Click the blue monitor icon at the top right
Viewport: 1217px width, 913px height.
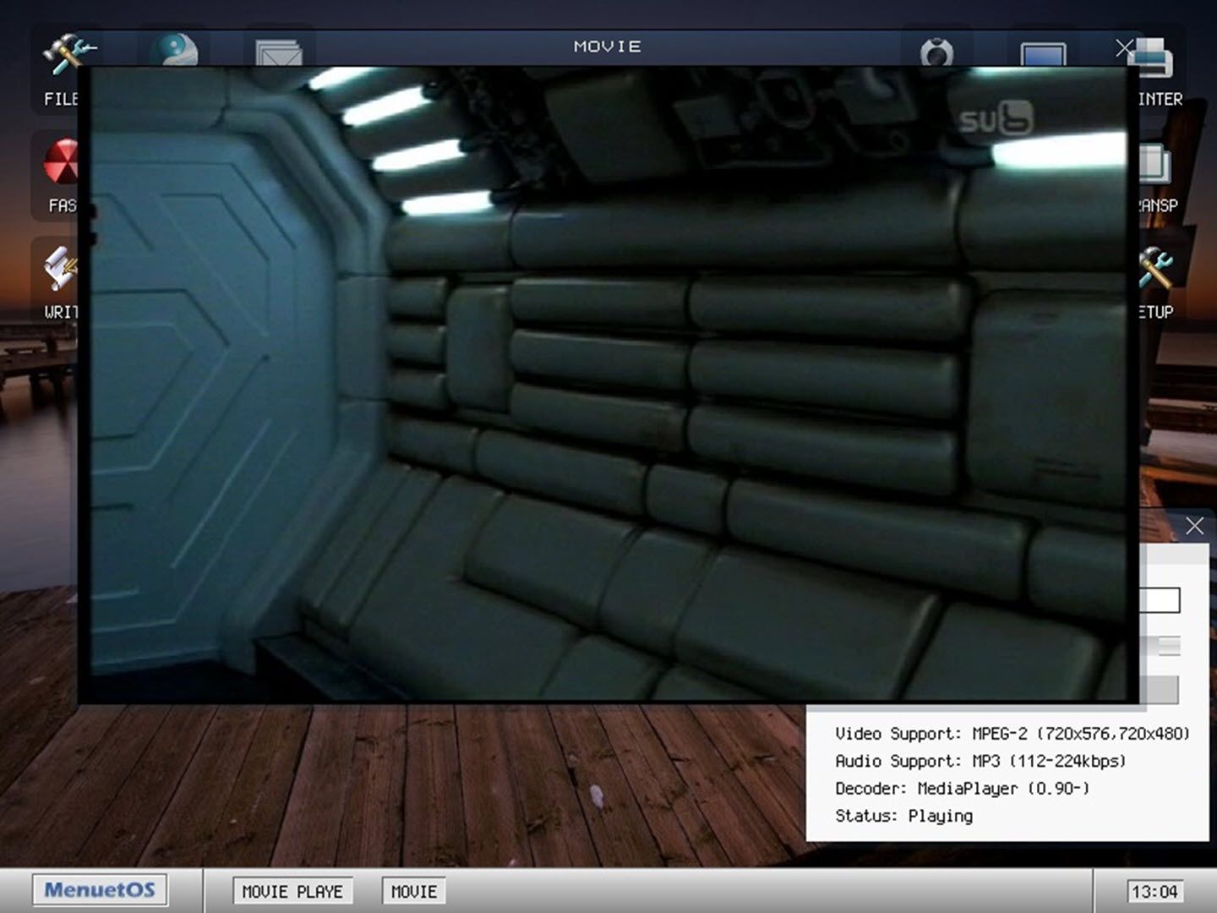[x=1043, y=53]
